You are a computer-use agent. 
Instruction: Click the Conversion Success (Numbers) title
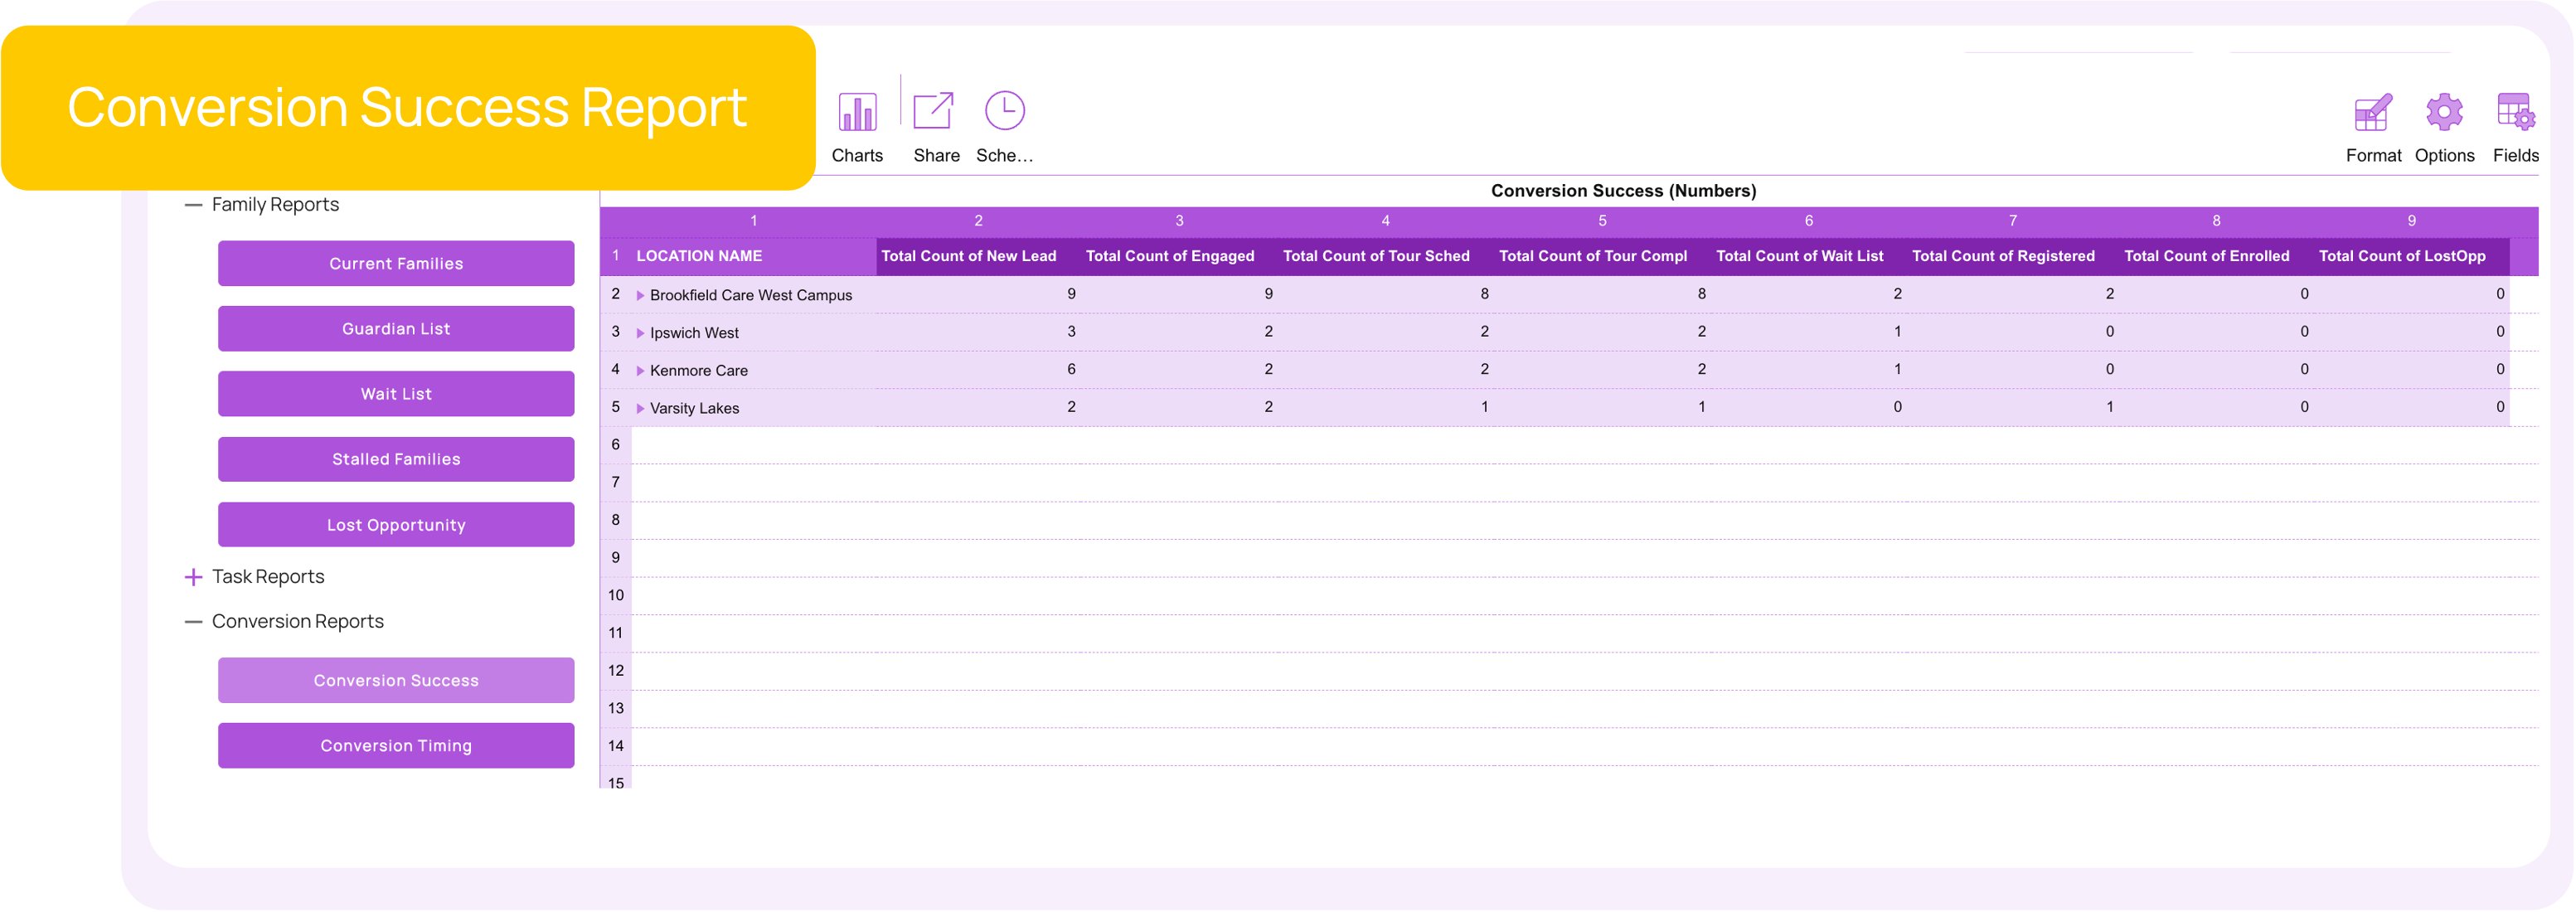click(x=1623, y=191)
